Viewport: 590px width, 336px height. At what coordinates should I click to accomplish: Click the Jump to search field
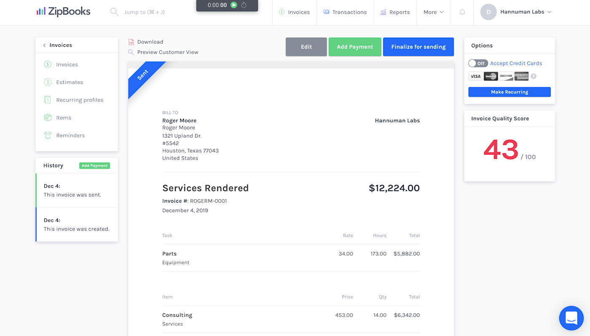tap(143, 12)
